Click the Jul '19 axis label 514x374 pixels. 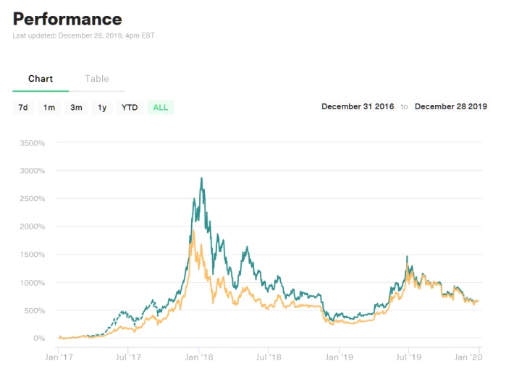(408, 357)
